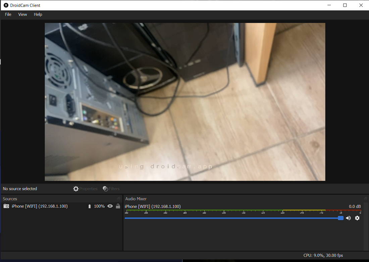
Task: Open audio settings gear in Audio Mixer
Action: 357,218
